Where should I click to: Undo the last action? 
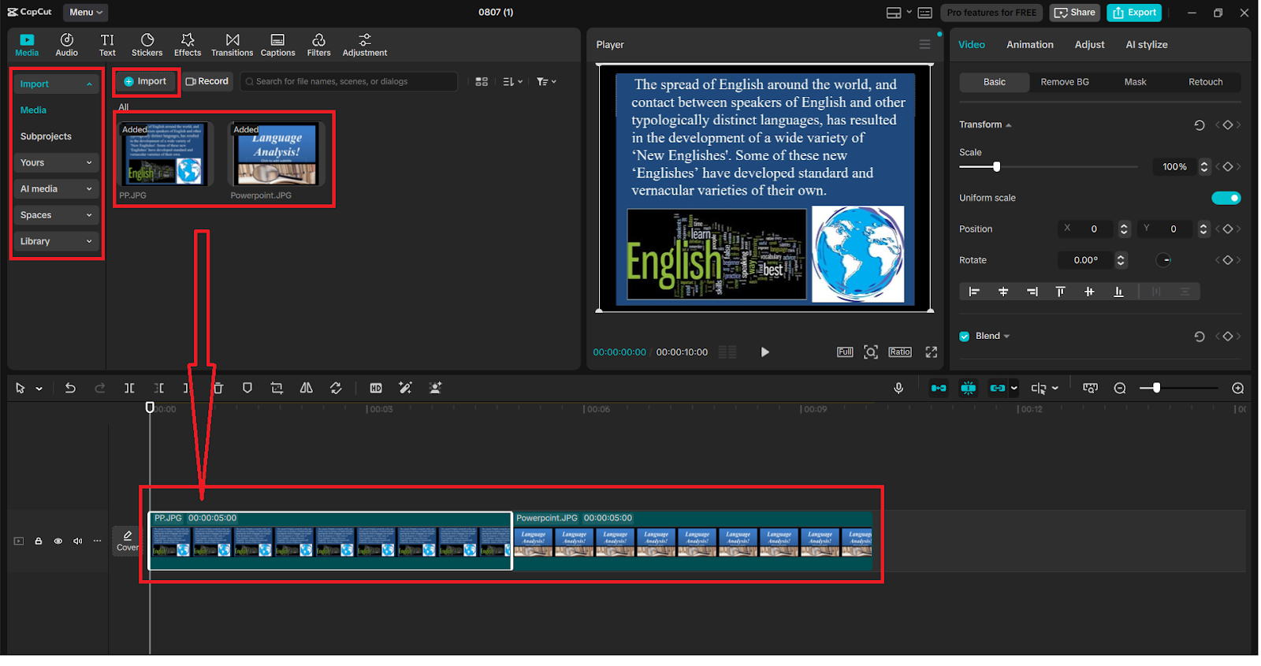click(70, 388)
